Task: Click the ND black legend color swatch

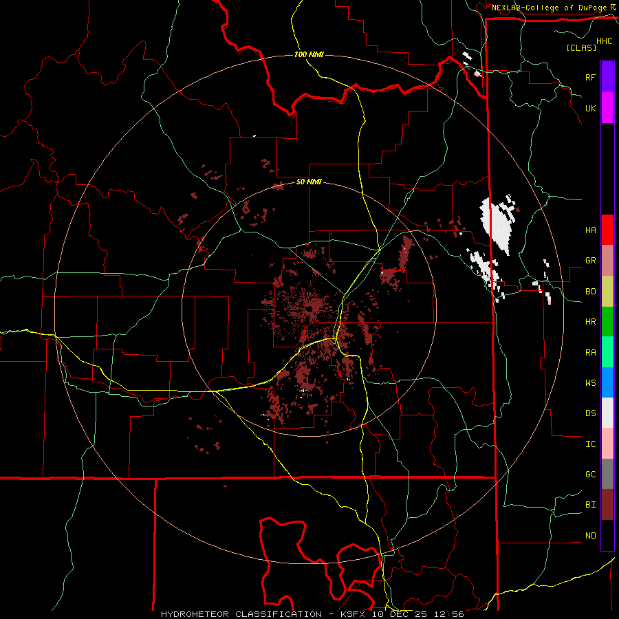Action: 607,535
